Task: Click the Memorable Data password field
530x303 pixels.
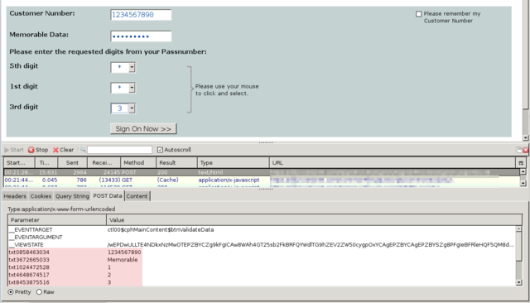Action: [x=141, y=36]
